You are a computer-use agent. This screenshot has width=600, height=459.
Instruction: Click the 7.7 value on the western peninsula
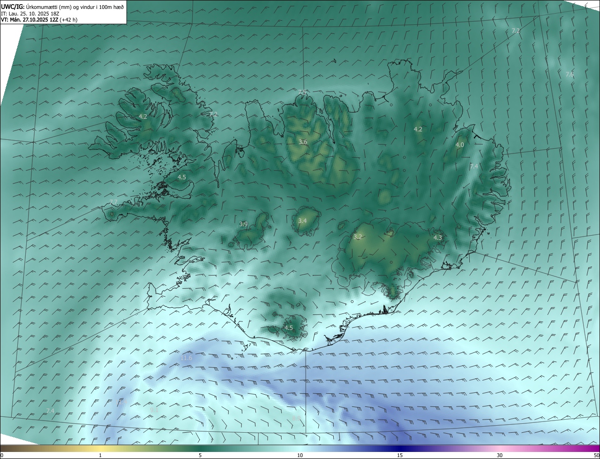(113, 202)
